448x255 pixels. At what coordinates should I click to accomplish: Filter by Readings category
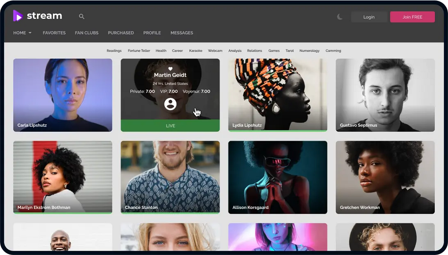pos(114,51)
